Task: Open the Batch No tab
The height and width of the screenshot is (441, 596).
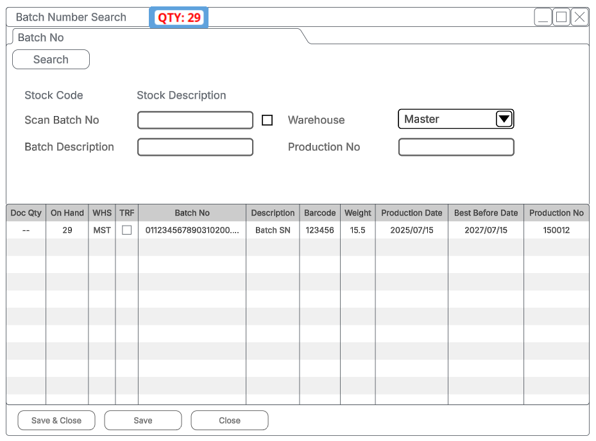Action: tap(41, 37)
